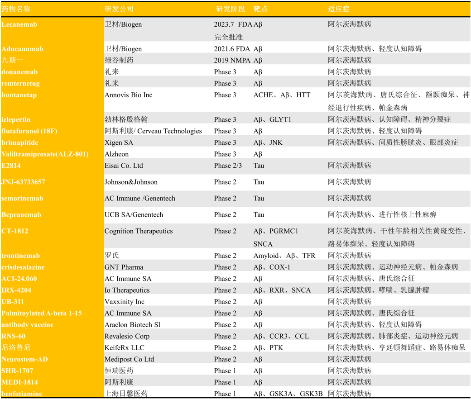Click the Aβ、GLYT1 target cell
Image resolution: width=471 pixels, height=399 pixels.
273,119
